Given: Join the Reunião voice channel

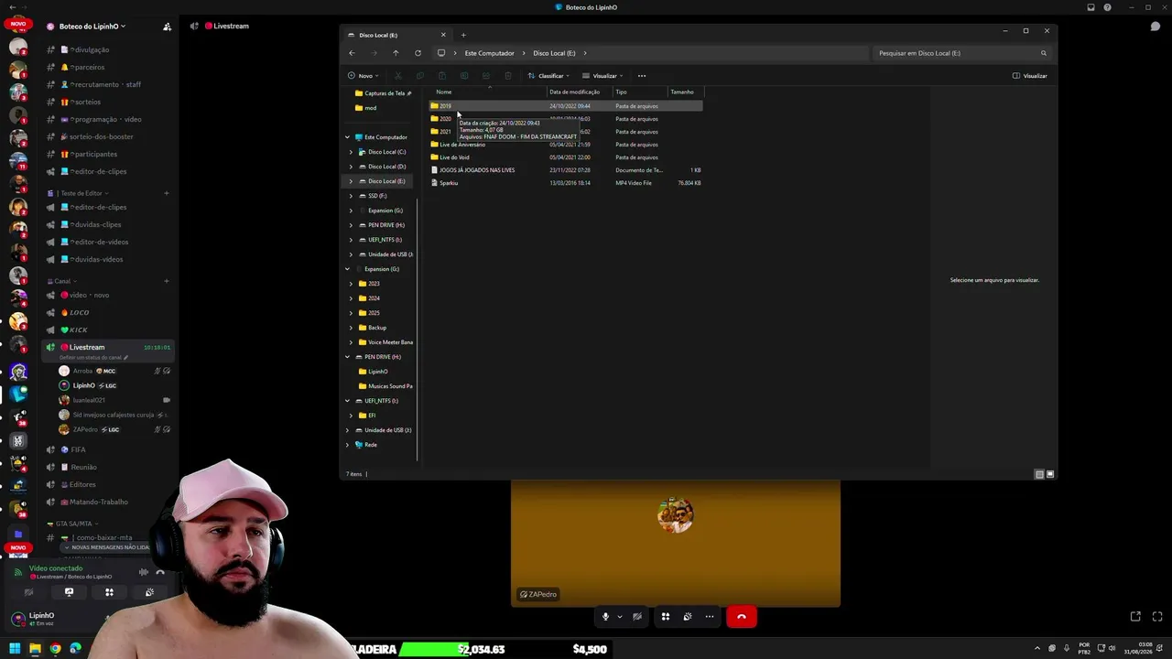Looking at the screenshot, I should (x=108, y=467).
